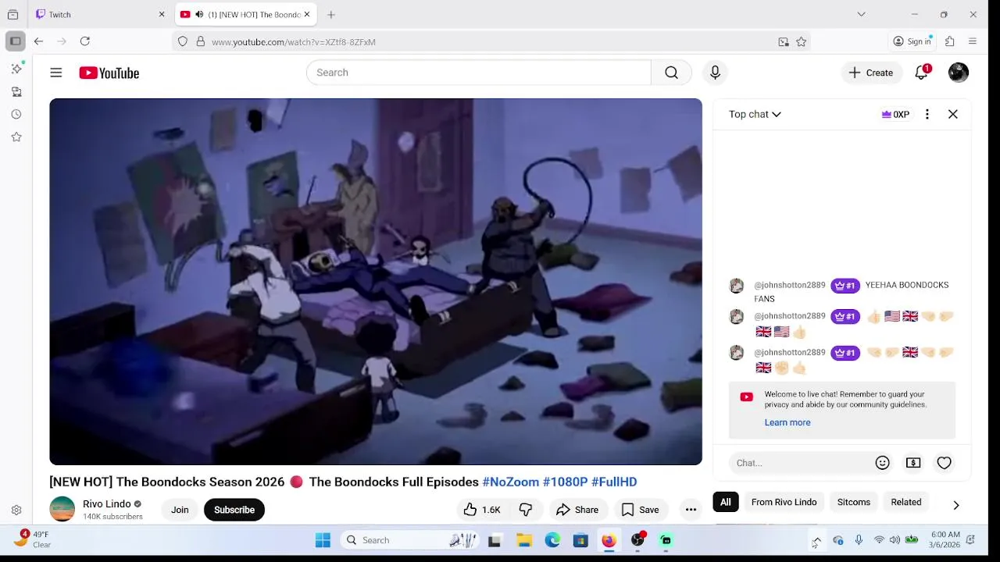
Task: Open Learn more chat guidelines link
Action: [x=787, y=422]
